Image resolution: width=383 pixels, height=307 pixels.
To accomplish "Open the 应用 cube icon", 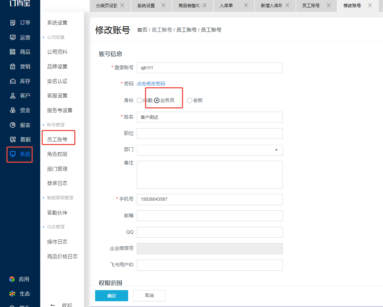I will coord(12,279).
